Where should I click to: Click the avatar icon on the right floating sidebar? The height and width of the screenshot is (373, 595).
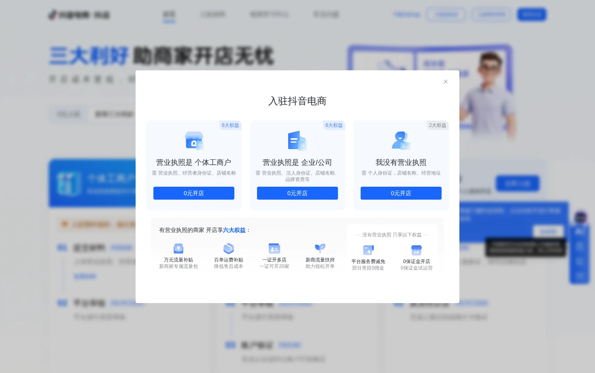(x=580, y=217)
